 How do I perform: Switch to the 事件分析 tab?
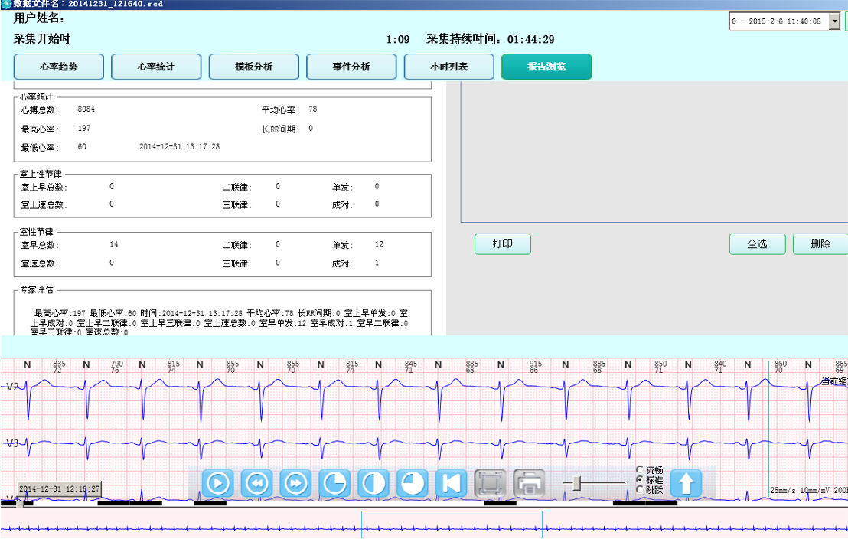(351, 67)
